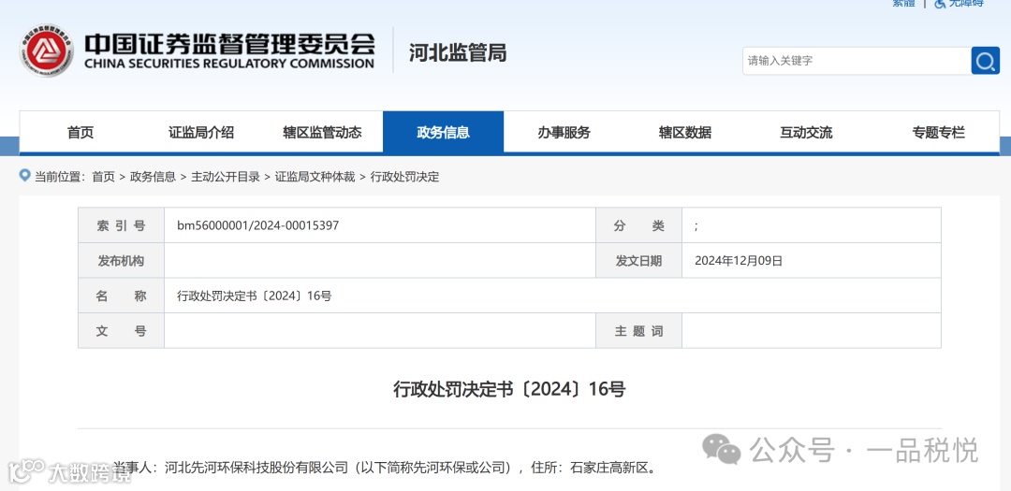Click the 发文日期 label cell
The height and width of the screenshot is (491, 1011).
[x=639, y=261]
